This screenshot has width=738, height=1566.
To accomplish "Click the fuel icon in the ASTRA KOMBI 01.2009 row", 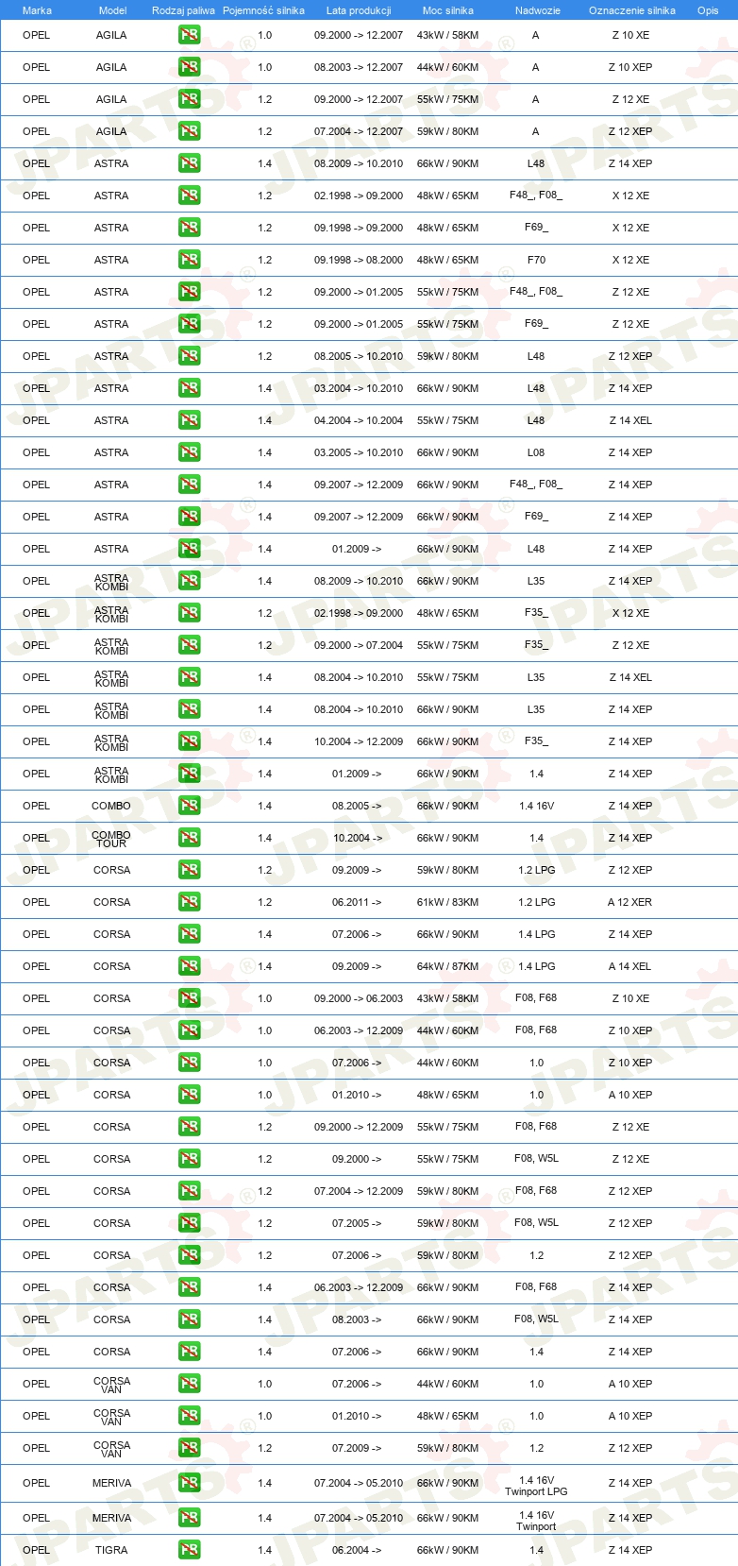I will click(189, 774).
